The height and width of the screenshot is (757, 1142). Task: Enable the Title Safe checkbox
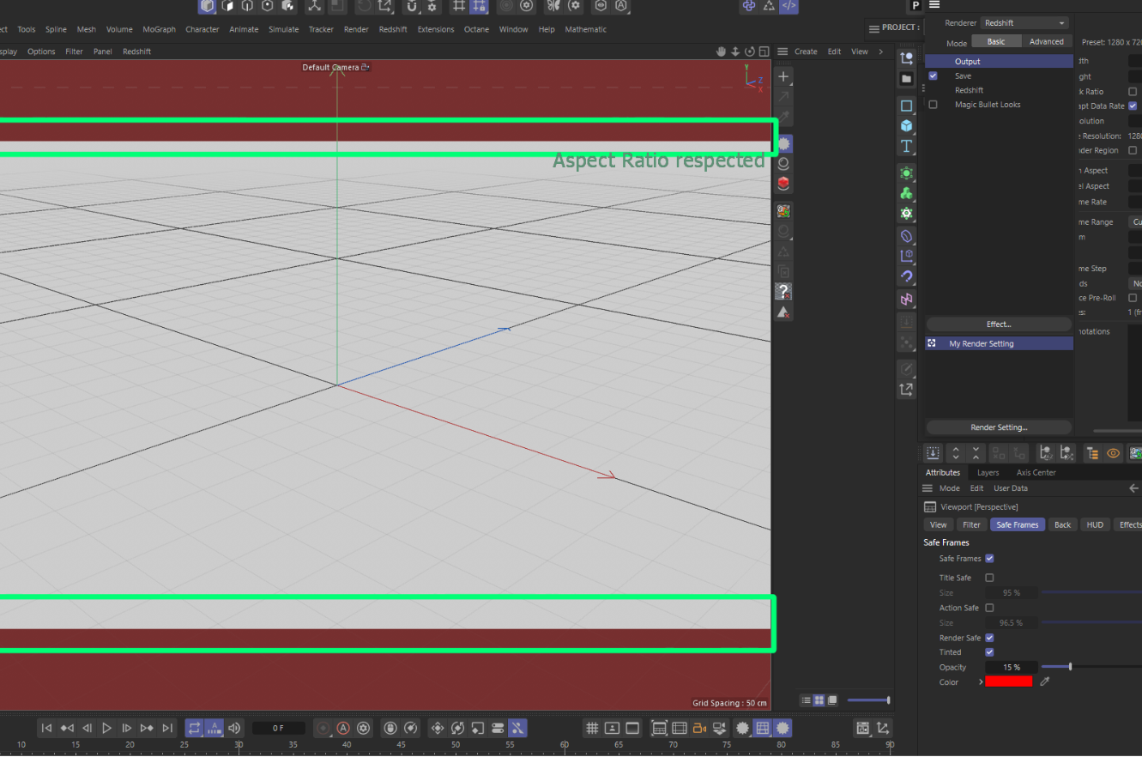989,578
